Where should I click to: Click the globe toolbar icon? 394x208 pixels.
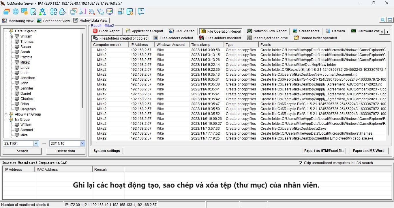[16, 12]
